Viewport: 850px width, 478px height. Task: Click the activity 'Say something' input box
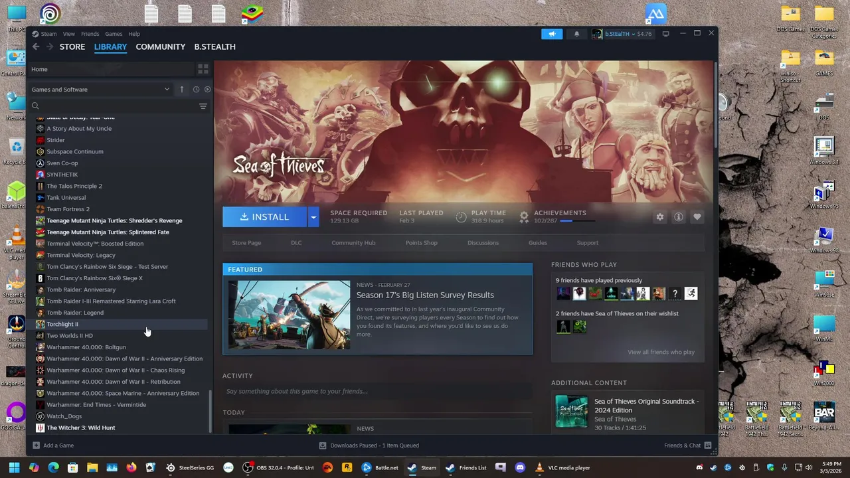tap(377, 391)
